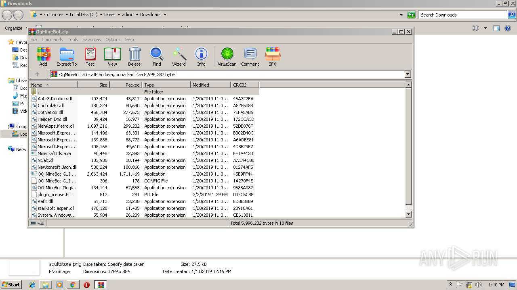Open Internet Explorer from taskbar
The height and width of the screenshot is (290, 517).
click(x=32, y=285)
